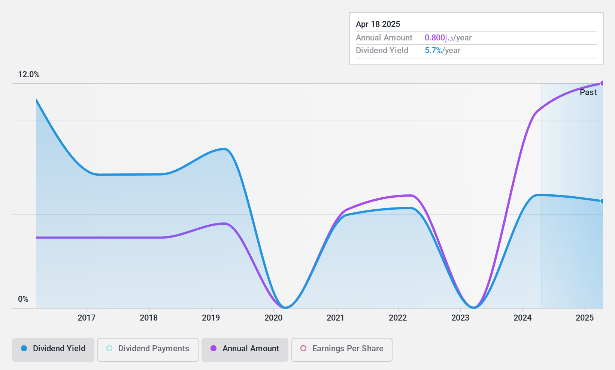This screenshot has width=615, height=370.
Task: Select the blue Dividend Yield endpoint marker
Action: pos(602,201)
